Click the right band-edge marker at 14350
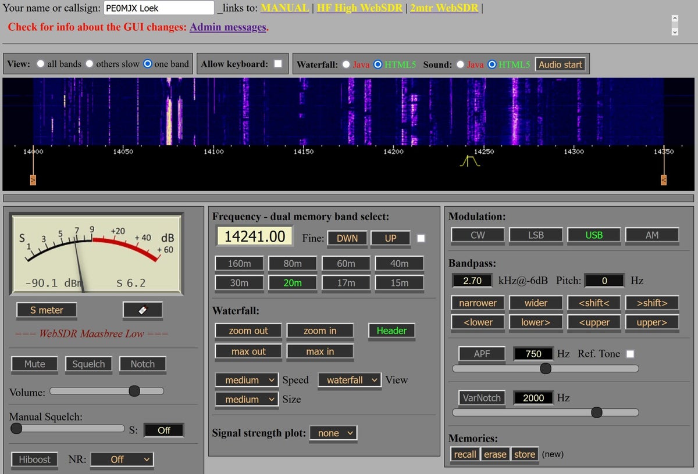 coord(664,179)
